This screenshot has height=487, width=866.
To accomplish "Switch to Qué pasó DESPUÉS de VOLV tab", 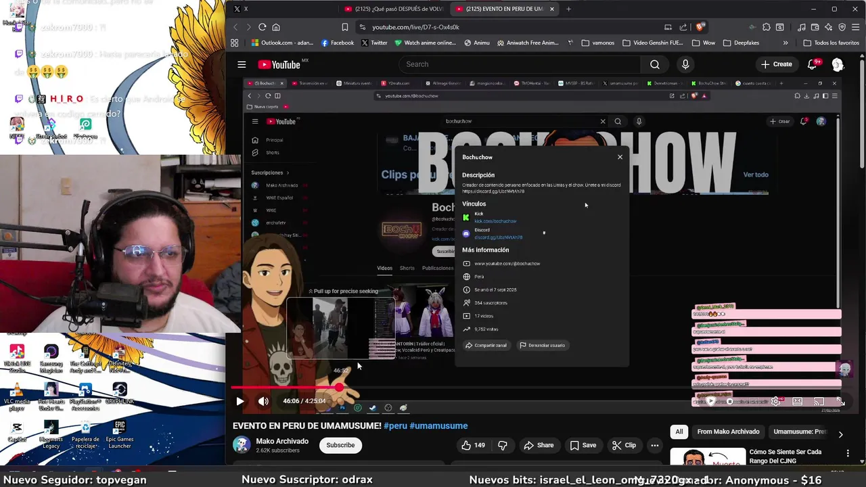I will pos(394,9).
